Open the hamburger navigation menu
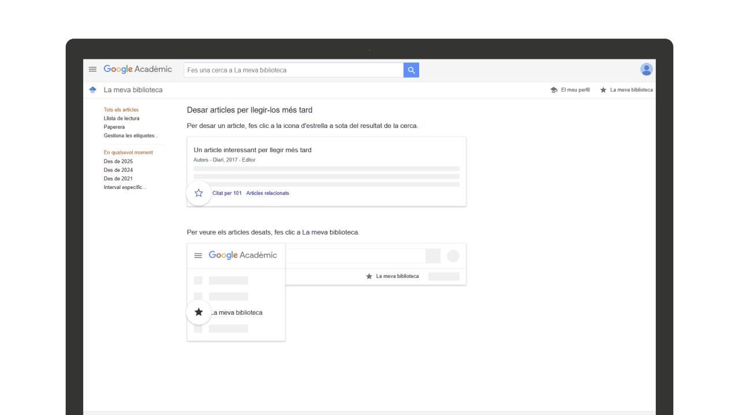739x415 pixels. click(x=92, y=69)
